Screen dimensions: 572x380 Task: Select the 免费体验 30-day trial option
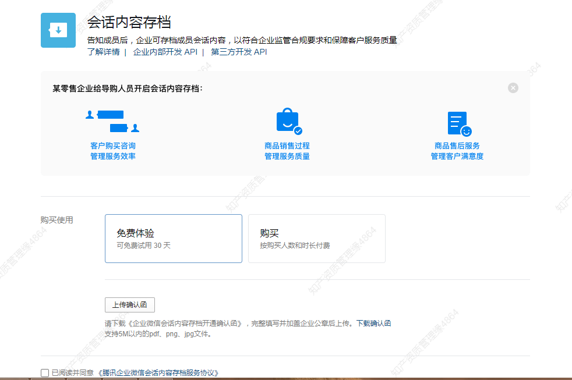[x=174, y=239]
